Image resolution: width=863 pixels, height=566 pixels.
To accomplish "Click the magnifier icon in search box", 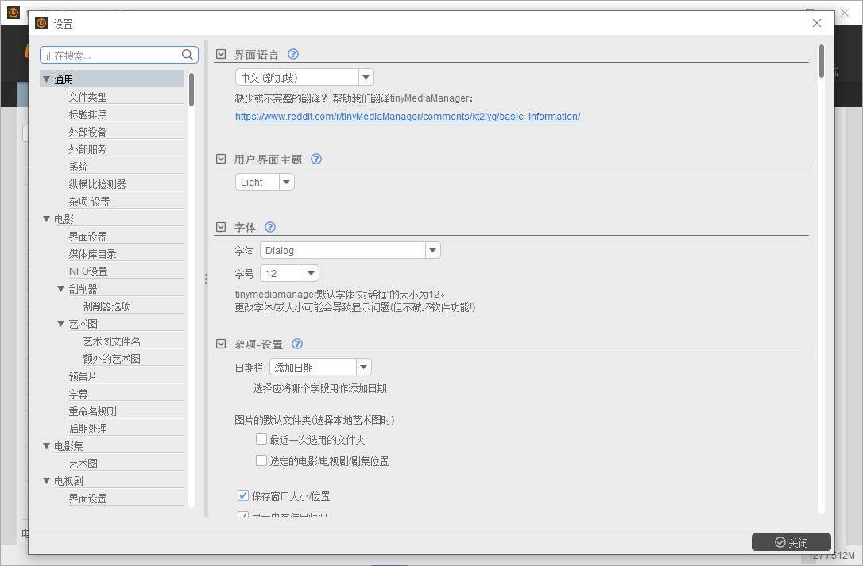I will (x=188, y=55).
